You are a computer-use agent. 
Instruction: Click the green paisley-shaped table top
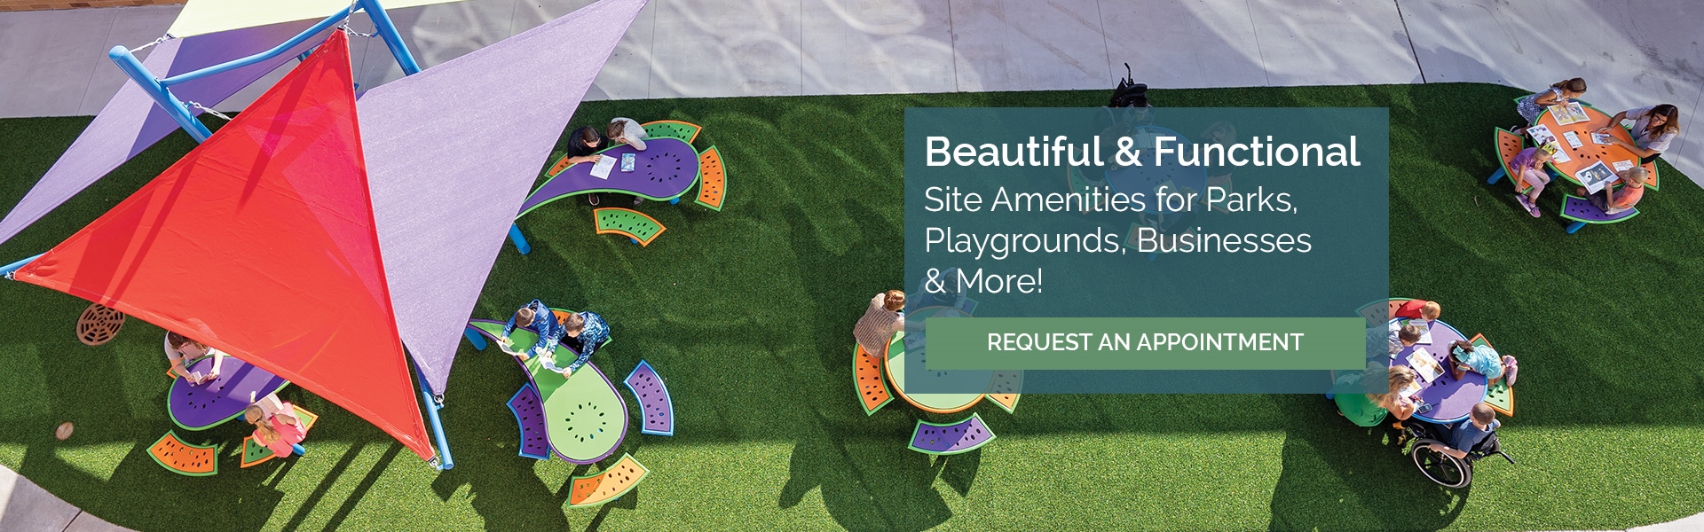click(x=572, y=399)
